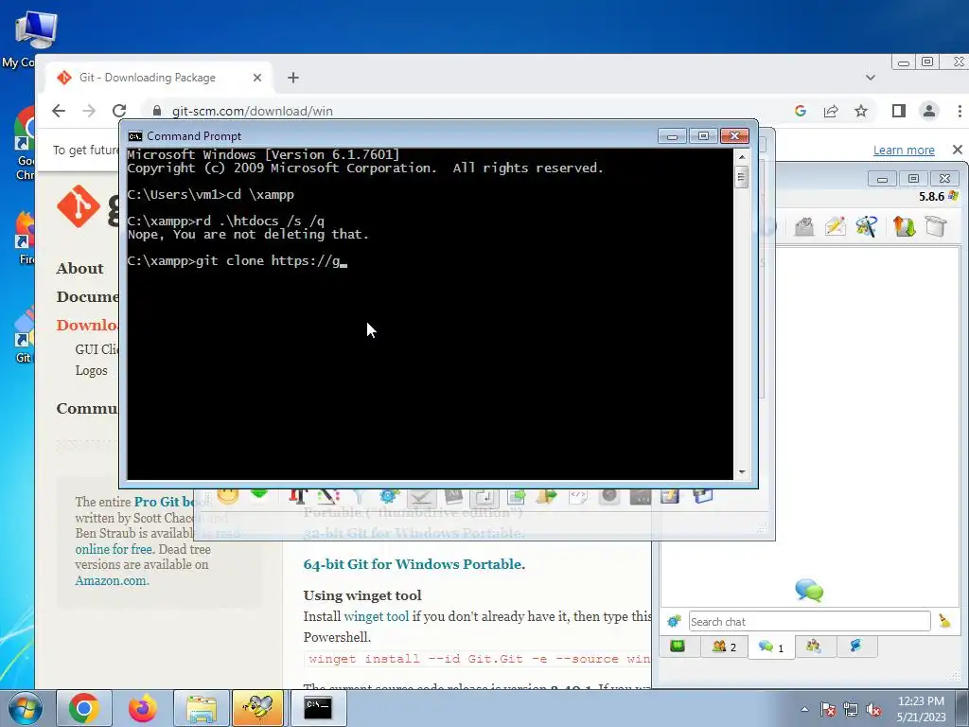The height and width of the screenshot is (727, 969).
Task: Open the blue network tab in chat window
Action: [855, 647]
